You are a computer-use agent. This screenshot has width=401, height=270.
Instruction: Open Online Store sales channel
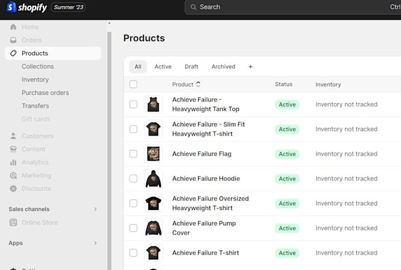[40, 222]
